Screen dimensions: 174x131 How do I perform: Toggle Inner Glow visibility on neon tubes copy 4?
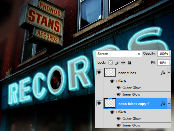coord(118,125)
